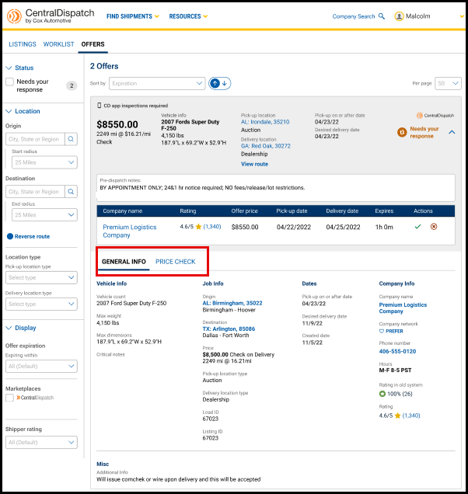
Task: Accept offer with green checkmark icon
Action: click(418, 227)
